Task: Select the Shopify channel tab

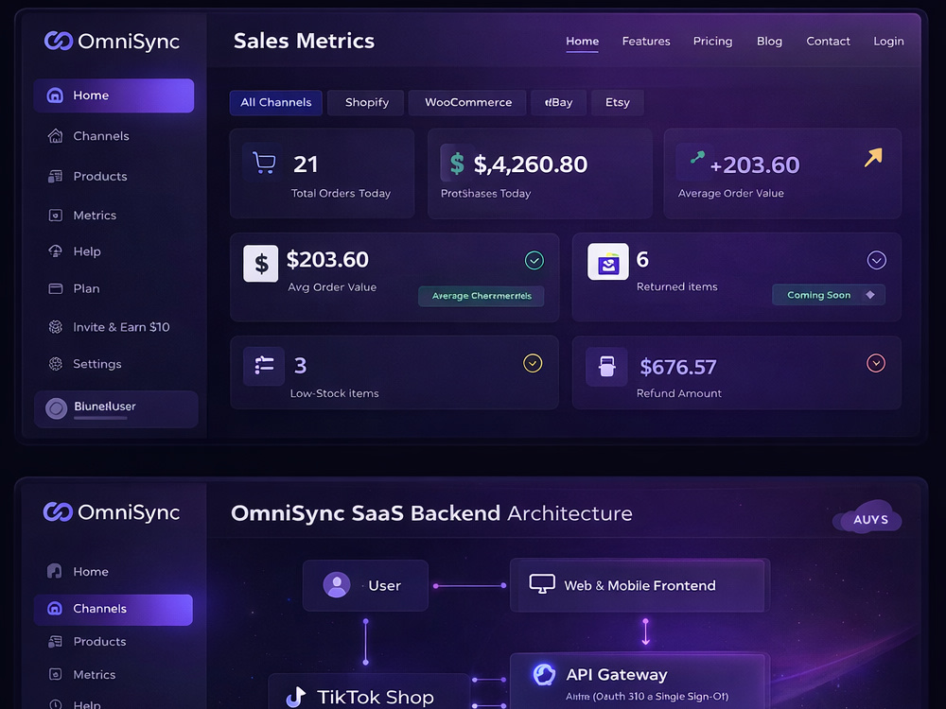Action: (366, 102)
